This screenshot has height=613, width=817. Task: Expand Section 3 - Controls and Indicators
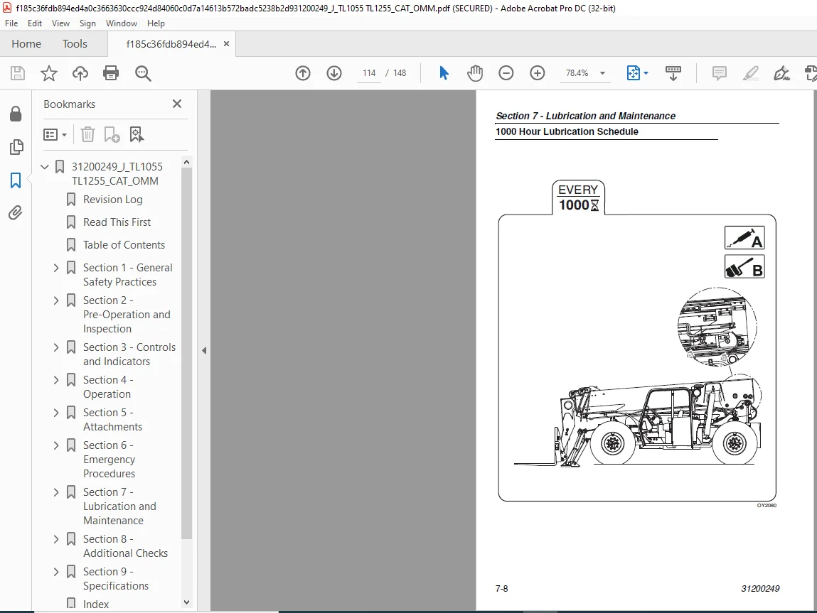[56, 347]
